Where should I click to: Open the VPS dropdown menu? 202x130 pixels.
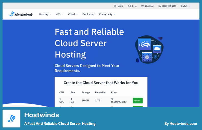(59, 14)
